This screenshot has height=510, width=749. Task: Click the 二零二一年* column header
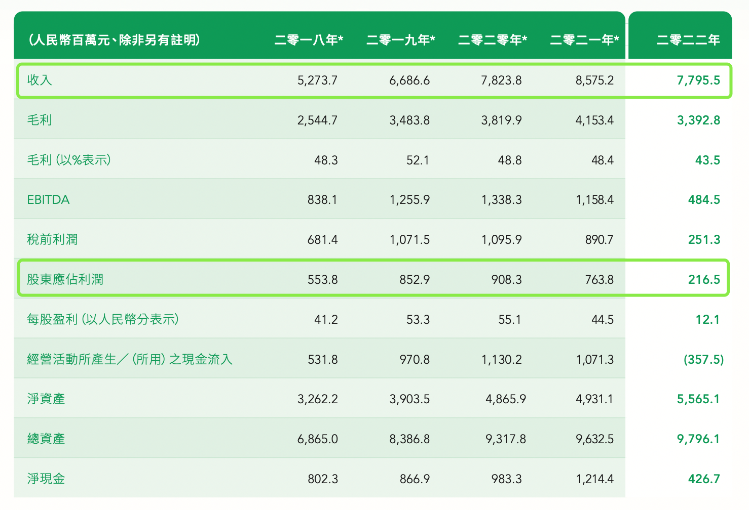coord(584,40)
